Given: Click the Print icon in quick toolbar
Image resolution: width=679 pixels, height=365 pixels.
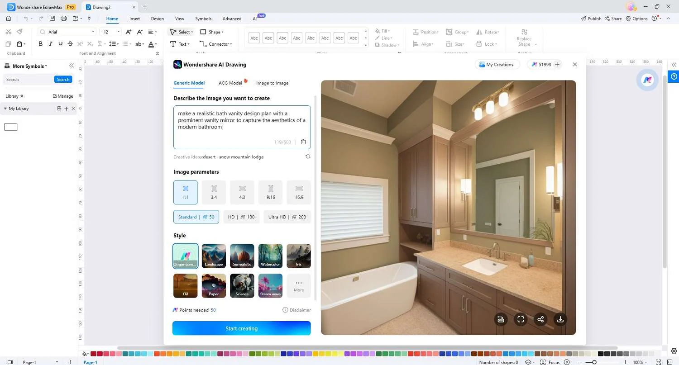Looking at the screenshot, I should 63,19.
